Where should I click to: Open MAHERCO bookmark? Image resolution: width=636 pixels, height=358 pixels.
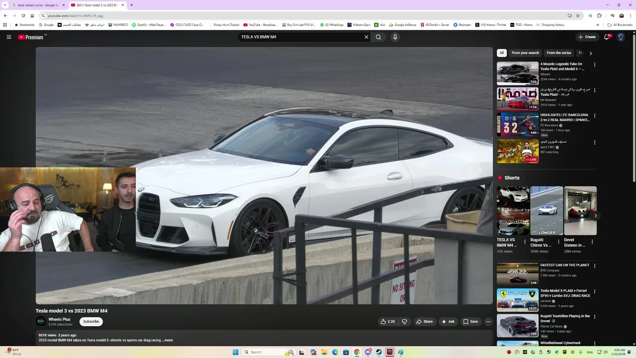coord(118,25)
